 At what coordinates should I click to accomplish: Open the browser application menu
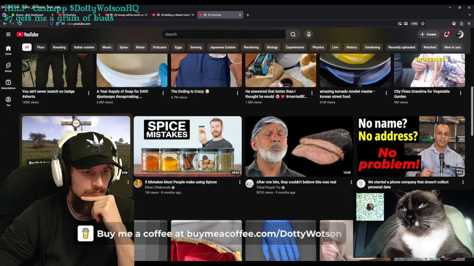tap(469, 24)
